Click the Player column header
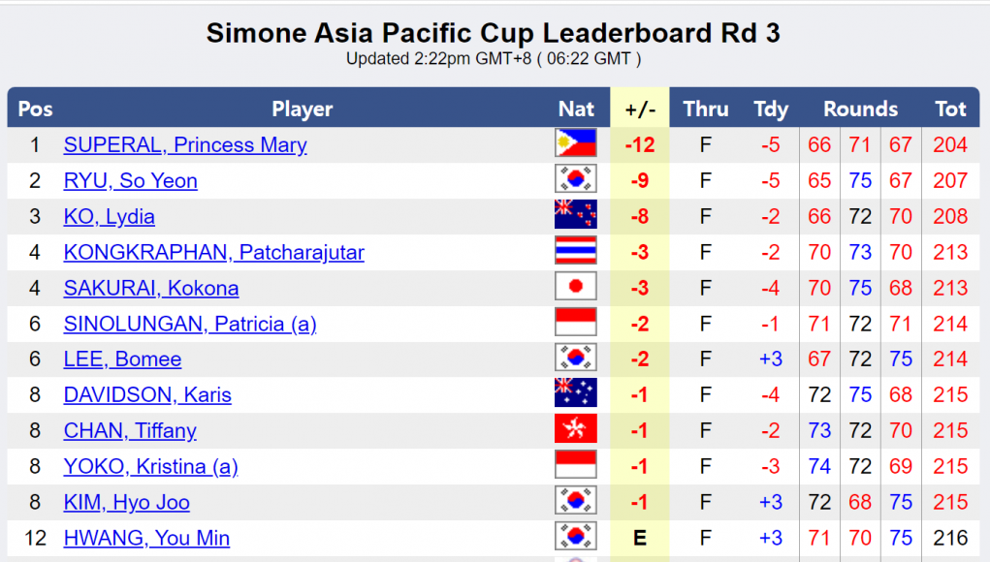The height and width of the screenshot is (562, 990). click(302, 109)
